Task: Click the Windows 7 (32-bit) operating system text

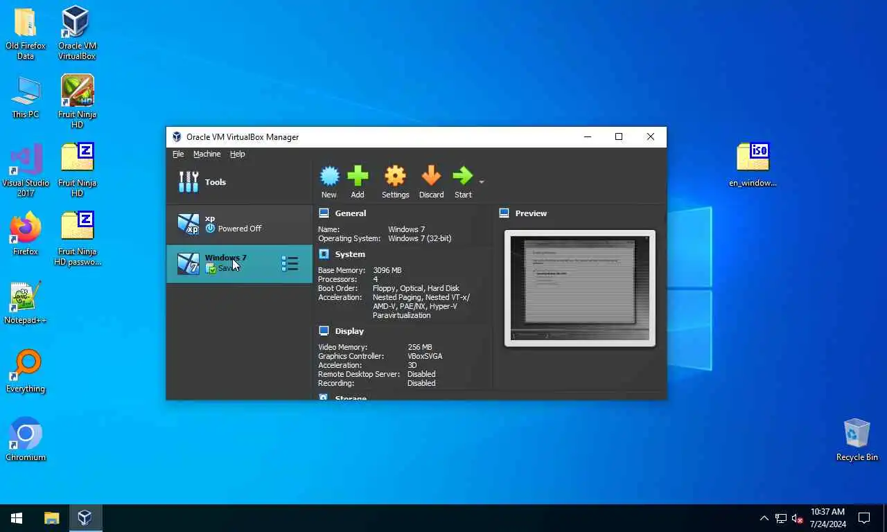Action: click(419, 238)
